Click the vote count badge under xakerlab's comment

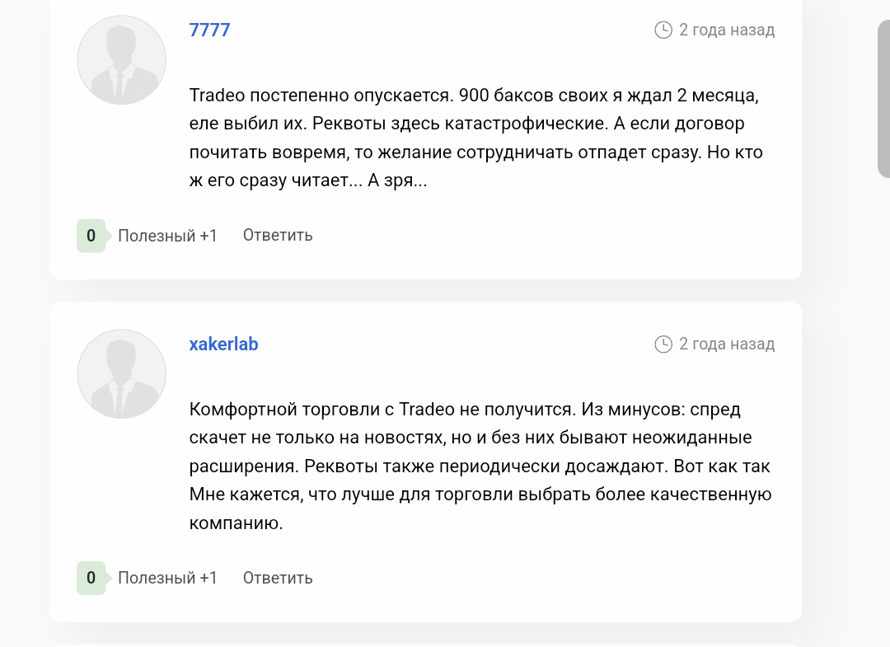point(91,579)
